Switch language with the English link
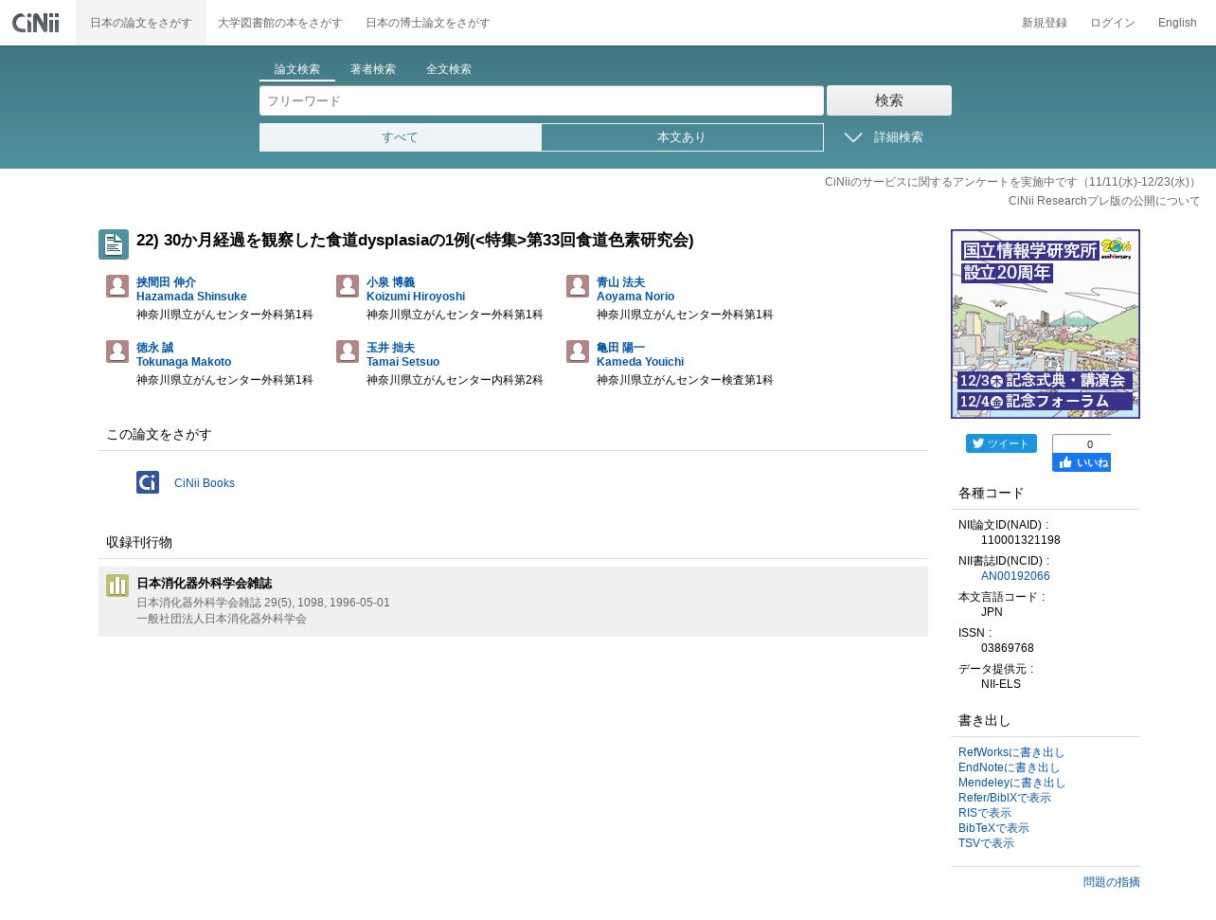 [1177, 23]
